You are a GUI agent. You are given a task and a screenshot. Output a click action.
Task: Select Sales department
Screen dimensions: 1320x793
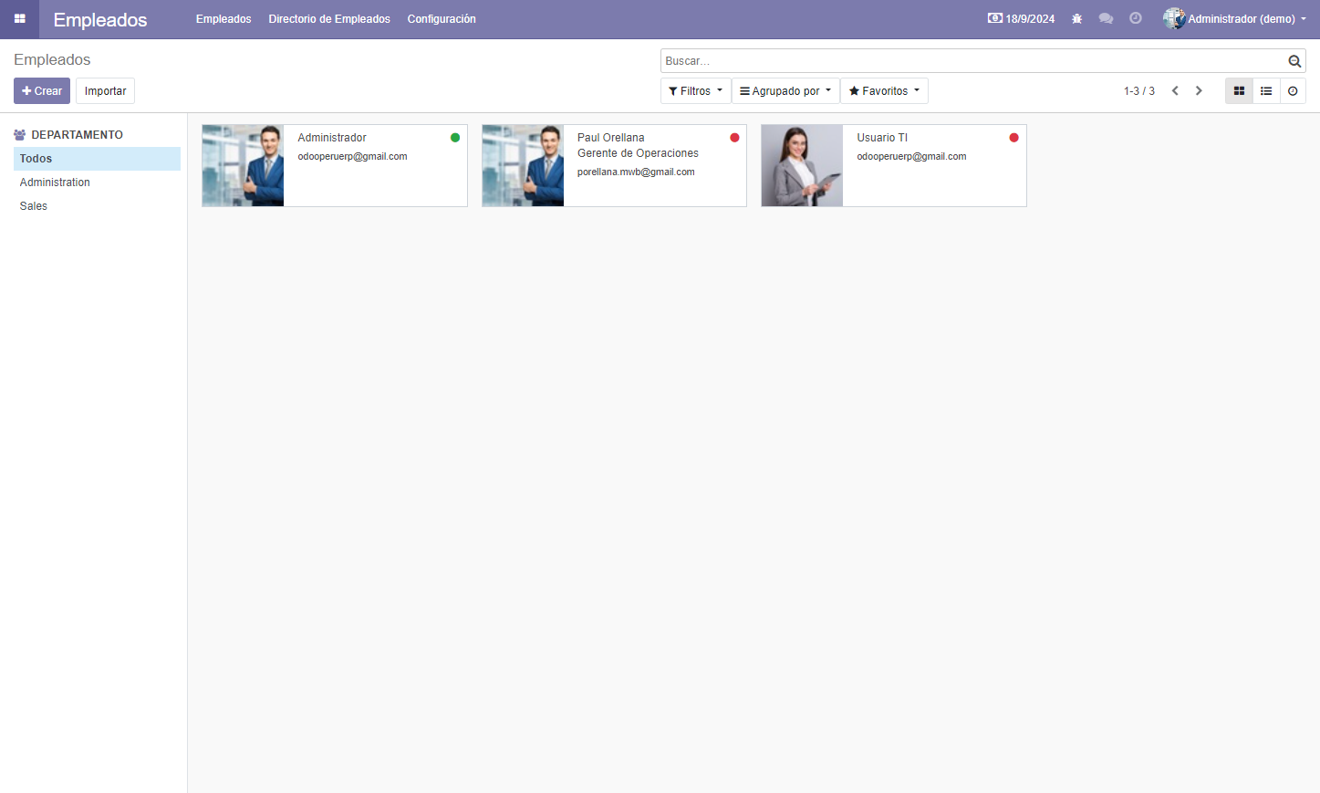tap(97, 206)
